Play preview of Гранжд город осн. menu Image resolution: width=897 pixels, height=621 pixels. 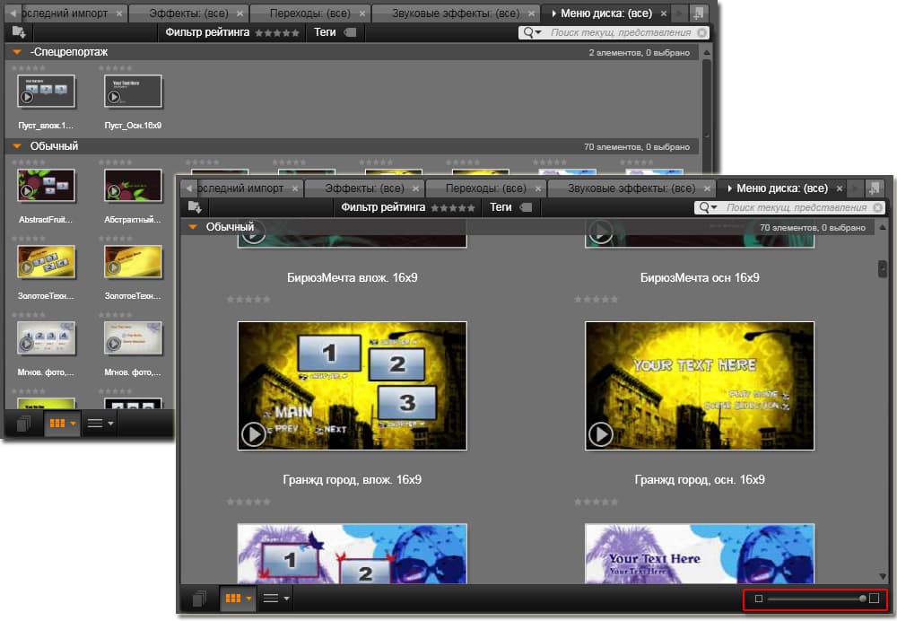click(x=601, y=434)
